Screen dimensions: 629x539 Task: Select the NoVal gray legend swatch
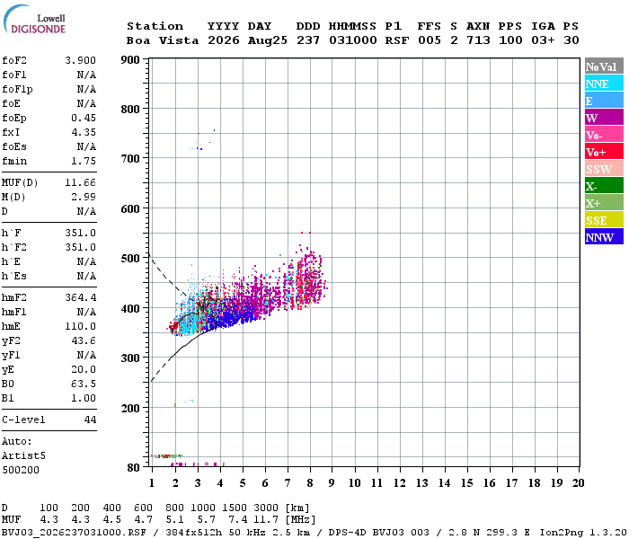(x=604, y=66)
